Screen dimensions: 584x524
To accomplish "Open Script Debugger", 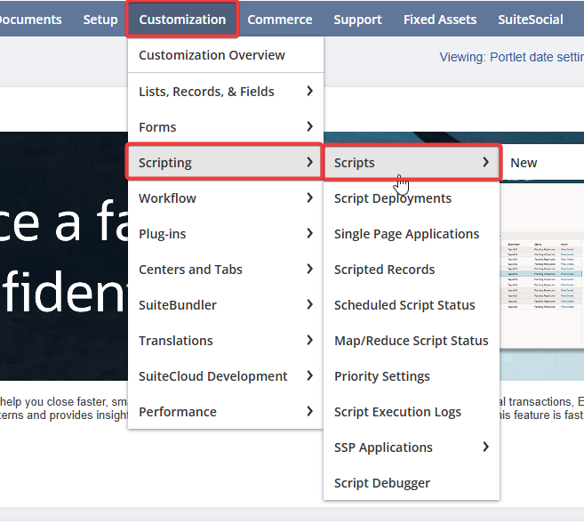I will 412,483.
